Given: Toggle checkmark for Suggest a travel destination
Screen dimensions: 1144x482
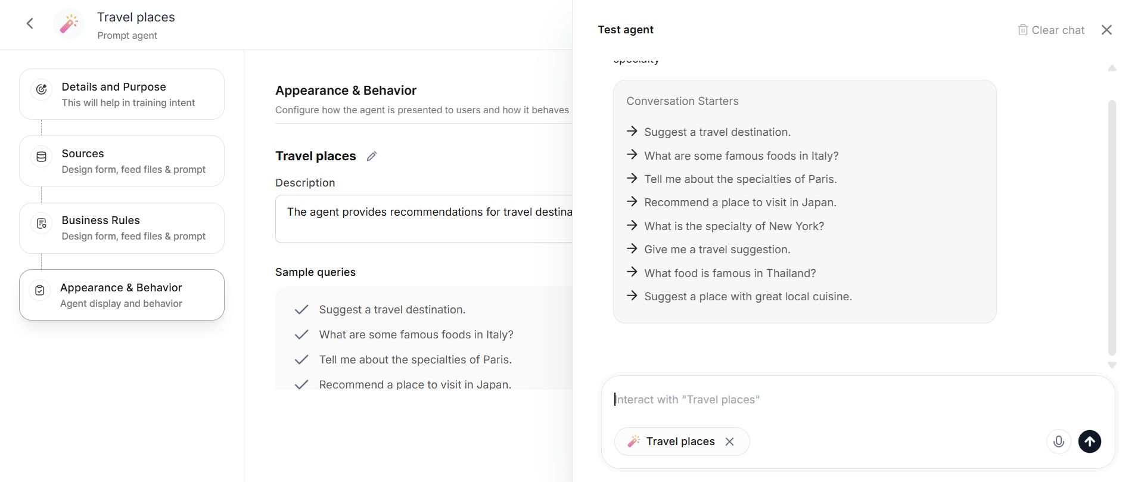Looking at the screenshot, I should [x=301, y=310].
